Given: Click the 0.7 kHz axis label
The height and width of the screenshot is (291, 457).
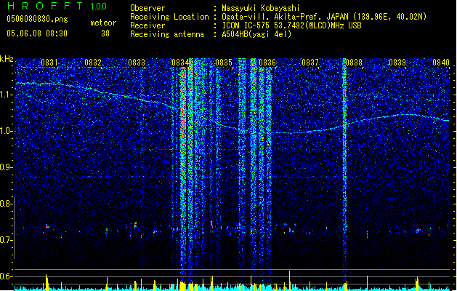Looking at the screenshot, I should tap(7, 240).
